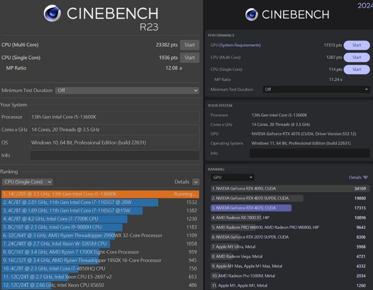Open R23 Minimum Test Duration dropdown
The height and width of the screenshot is (290, 373).
[127, 90]
